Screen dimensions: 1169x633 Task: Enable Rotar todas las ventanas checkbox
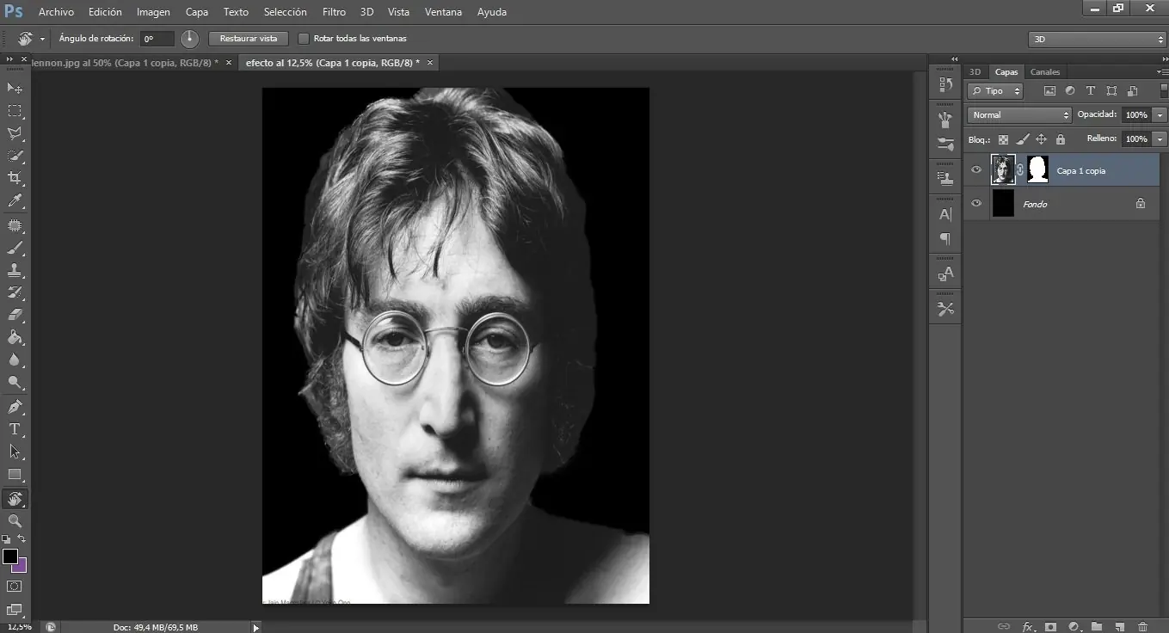pos(303,39)
